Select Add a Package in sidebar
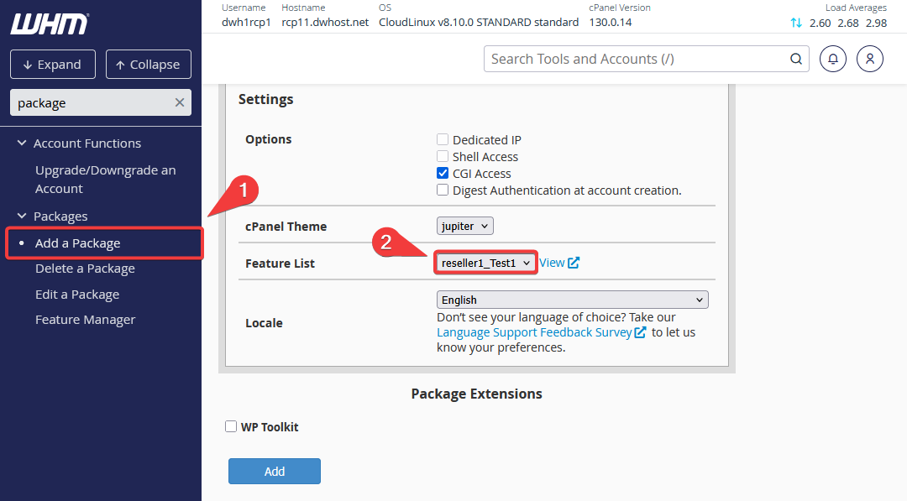 pyautogui.click(x=77, y=243)
